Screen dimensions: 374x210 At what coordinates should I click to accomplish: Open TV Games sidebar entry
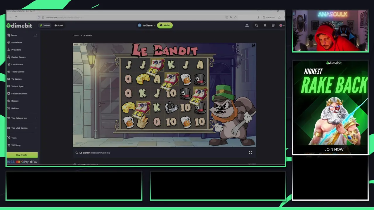pyautogui.click(x=15, y=79)
